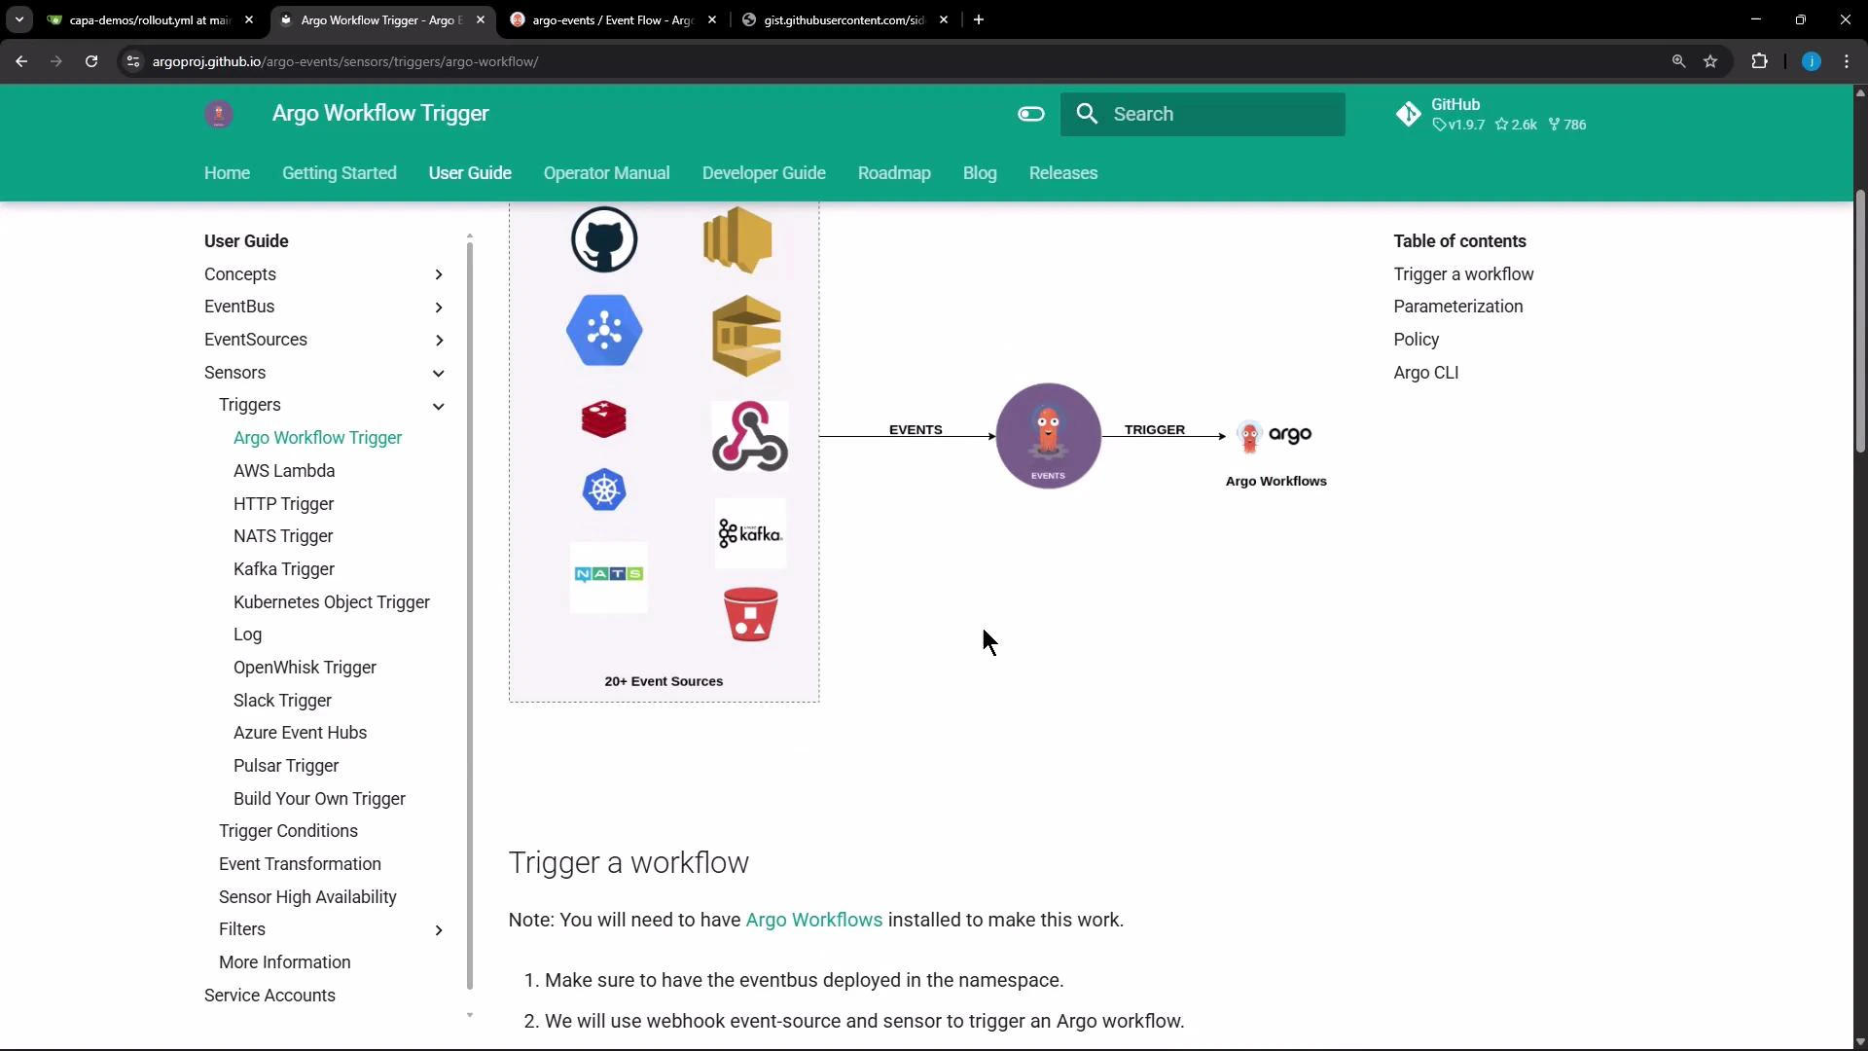The height and width of the screenshot is (1051, 1868).
Task: Open Sensor High Availability page
Action: 307,897
